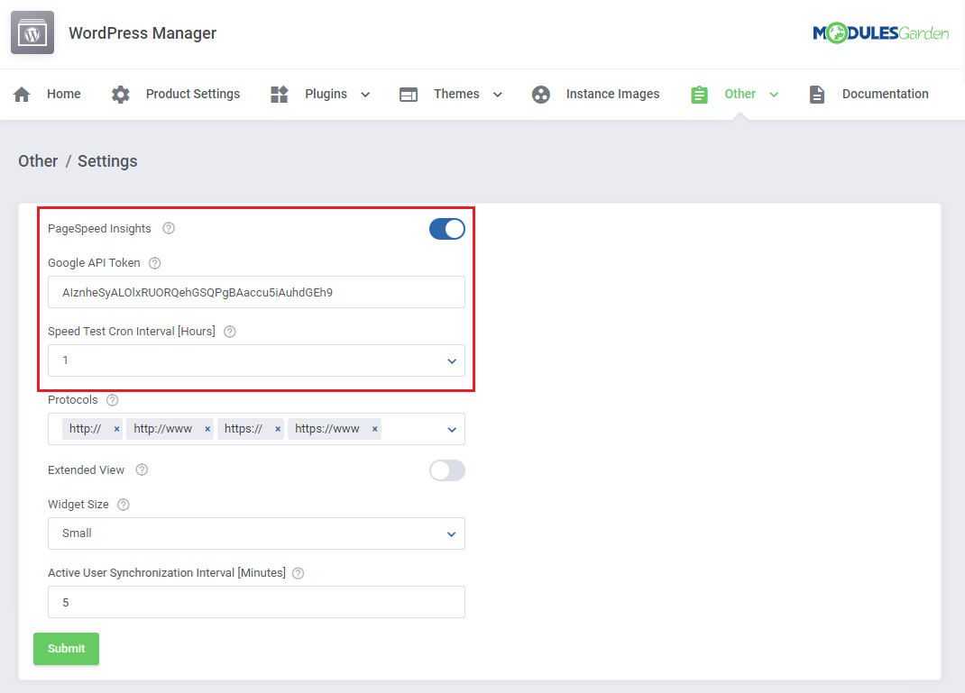The width and height of the screenshot is (965, 693).
Task: Expand the Themes menu chevron
Action: click(498, 95)
